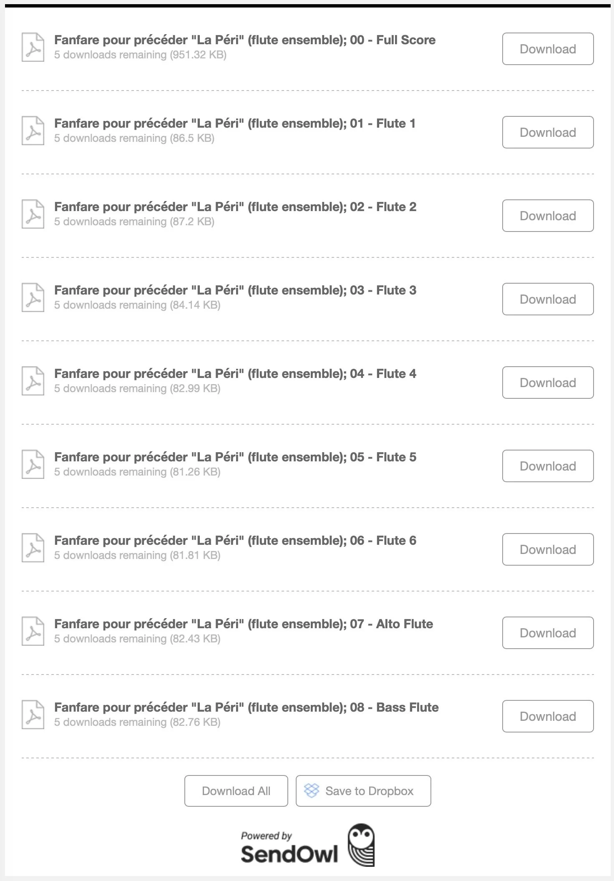Download the 03 - Flute 3 part
Screen dimensions: 614x881
pos(548,299)
